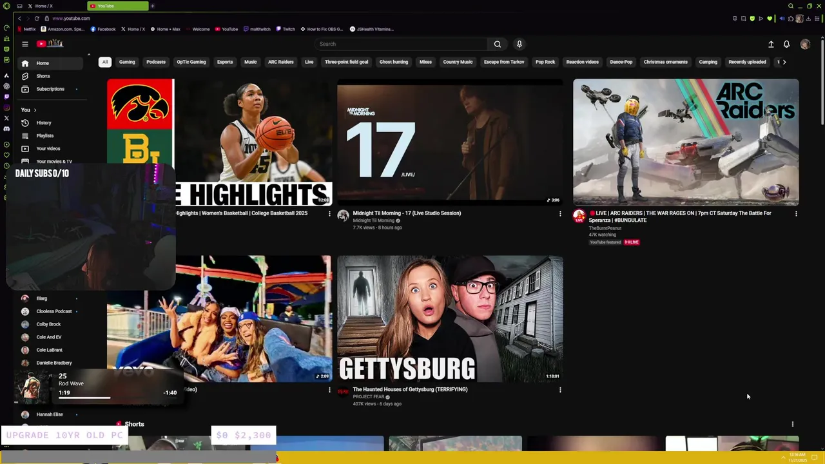825x464 pixels.
Task: Open the Twitch bookmark
Action: pos(286,29)
